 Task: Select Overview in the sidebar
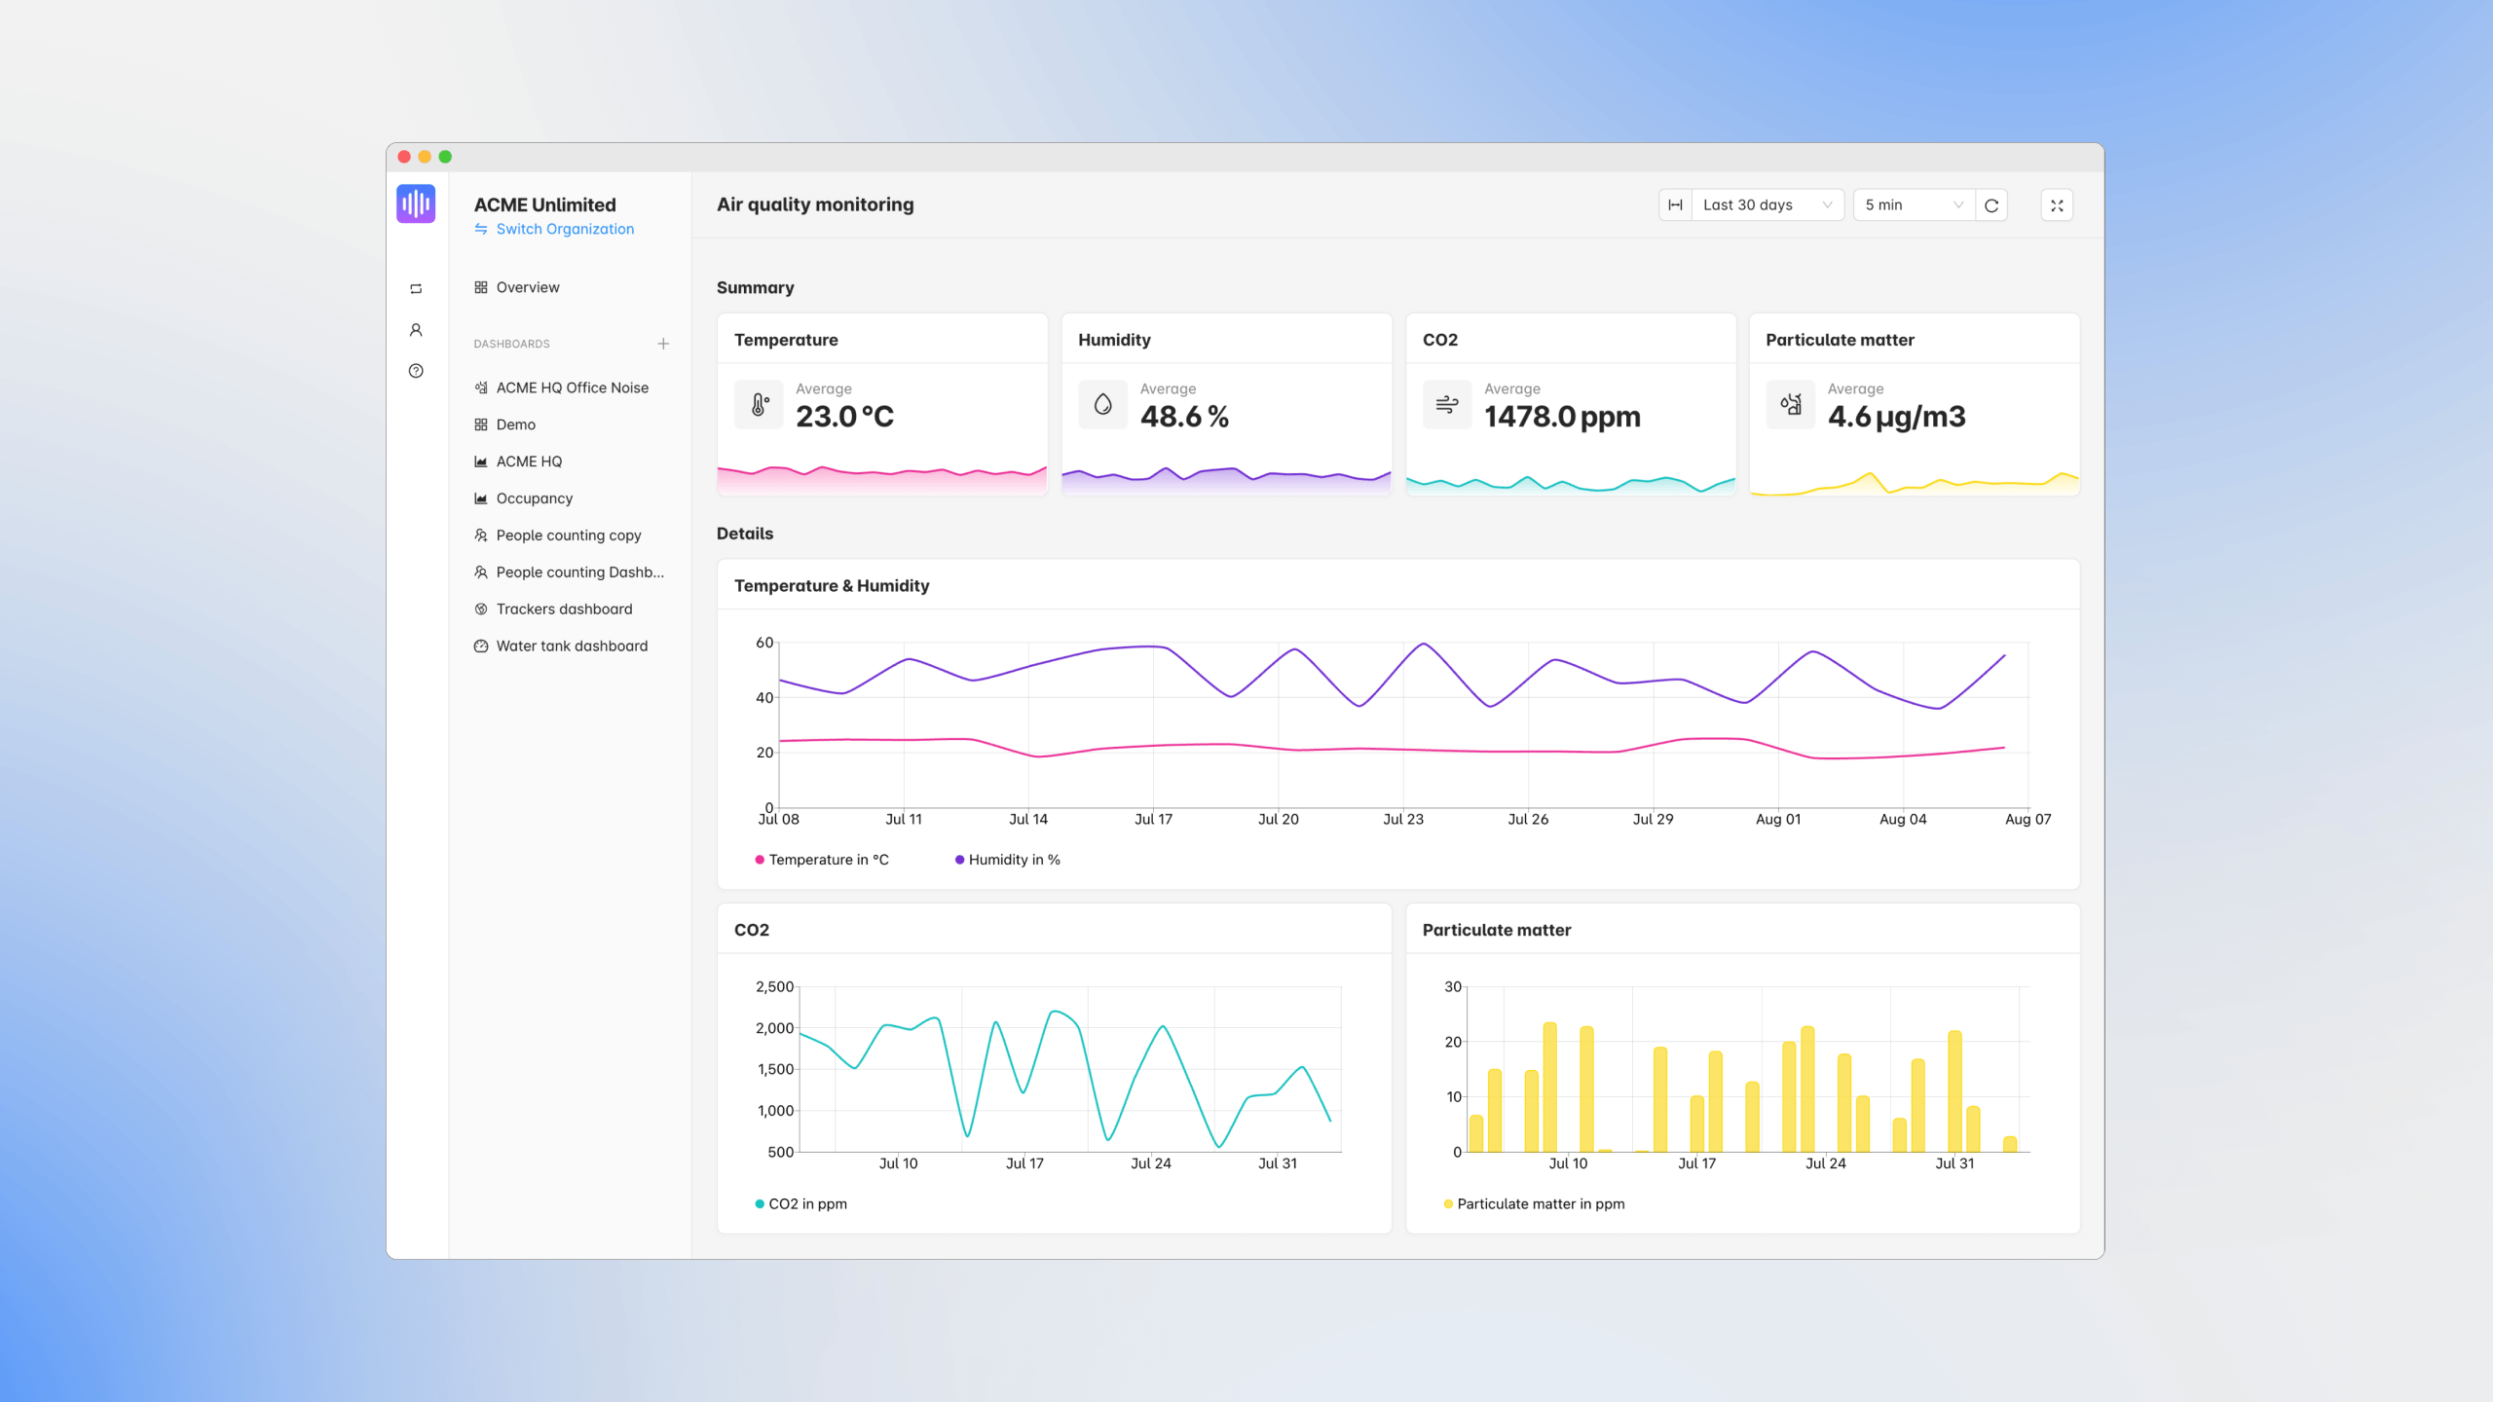click(x=527, y=287)
